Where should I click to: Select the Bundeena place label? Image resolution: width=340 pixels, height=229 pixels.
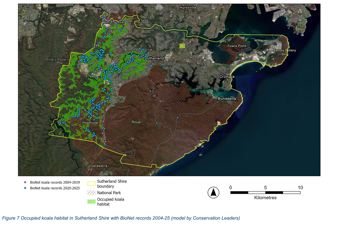pyautogui.click(x=227, y=99)
